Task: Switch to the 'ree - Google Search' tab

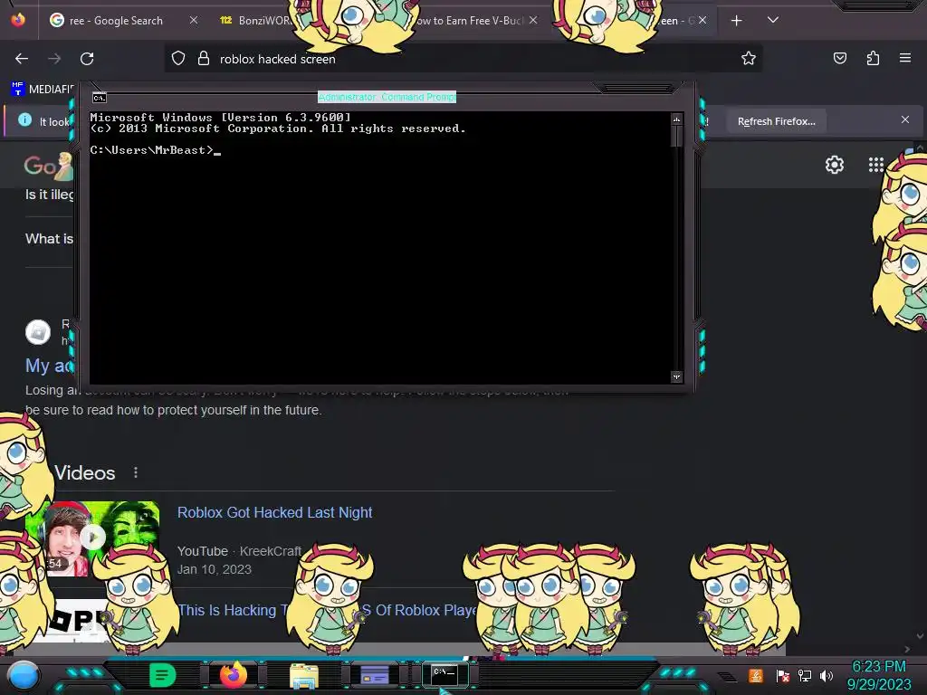Action: tap(116, 21)
